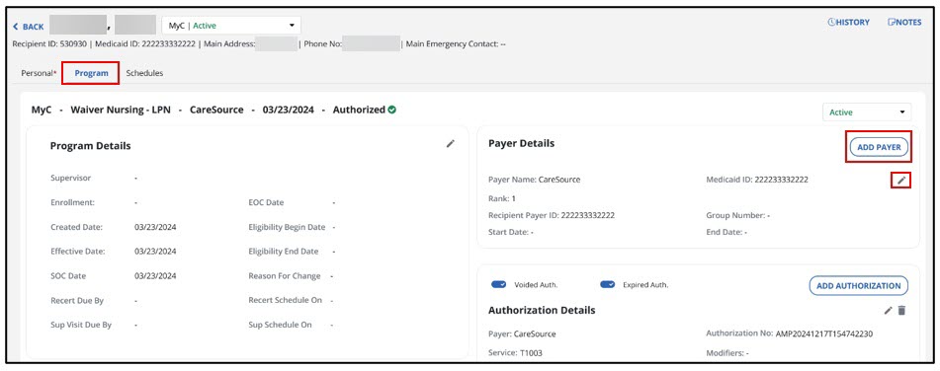Toggle the Expired Auth. switch

(608, 285)
